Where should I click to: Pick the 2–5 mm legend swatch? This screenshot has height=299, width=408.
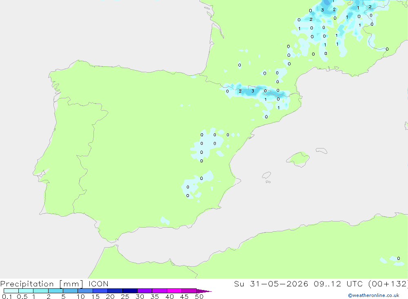click(x=55, y=291)
